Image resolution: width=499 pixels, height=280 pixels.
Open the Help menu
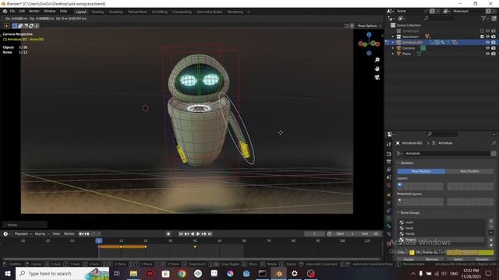tap(63, 12)
